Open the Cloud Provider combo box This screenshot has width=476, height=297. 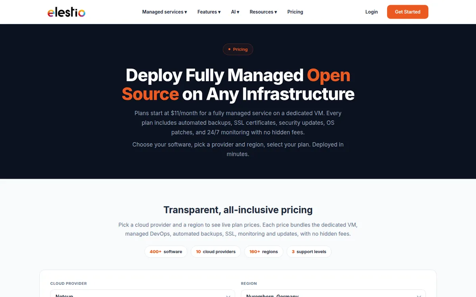[143, 294]
